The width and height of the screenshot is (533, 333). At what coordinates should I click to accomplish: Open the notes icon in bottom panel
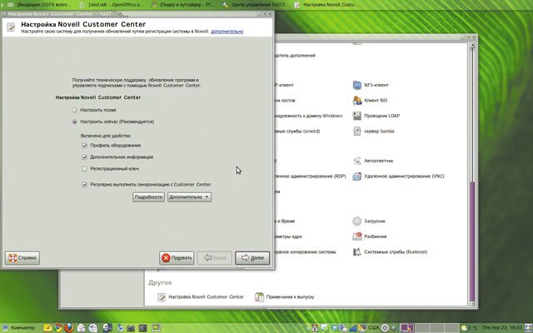(x=47, y=328)
